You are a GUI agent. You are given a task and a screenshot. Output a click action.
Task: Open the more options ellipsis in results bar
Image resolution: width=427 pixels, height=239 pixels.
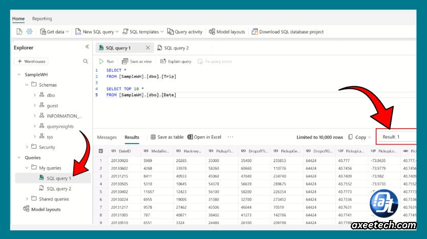click(x=230, y=137)
